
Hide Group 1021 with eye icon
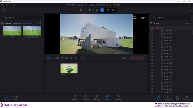[x=152, y=86]
